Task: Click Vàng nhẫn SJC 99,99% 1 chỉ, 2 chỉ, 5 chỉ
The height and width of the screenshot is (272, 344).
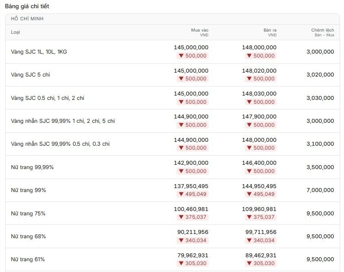Action: coord(63,121)
